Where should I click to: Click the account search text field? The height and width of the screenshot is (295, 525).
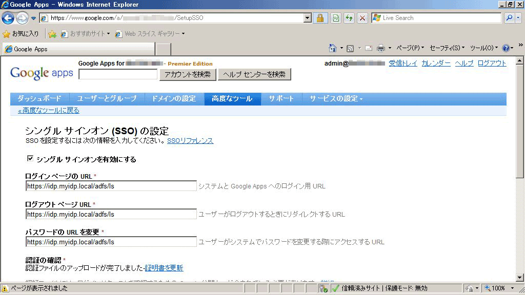118,74
